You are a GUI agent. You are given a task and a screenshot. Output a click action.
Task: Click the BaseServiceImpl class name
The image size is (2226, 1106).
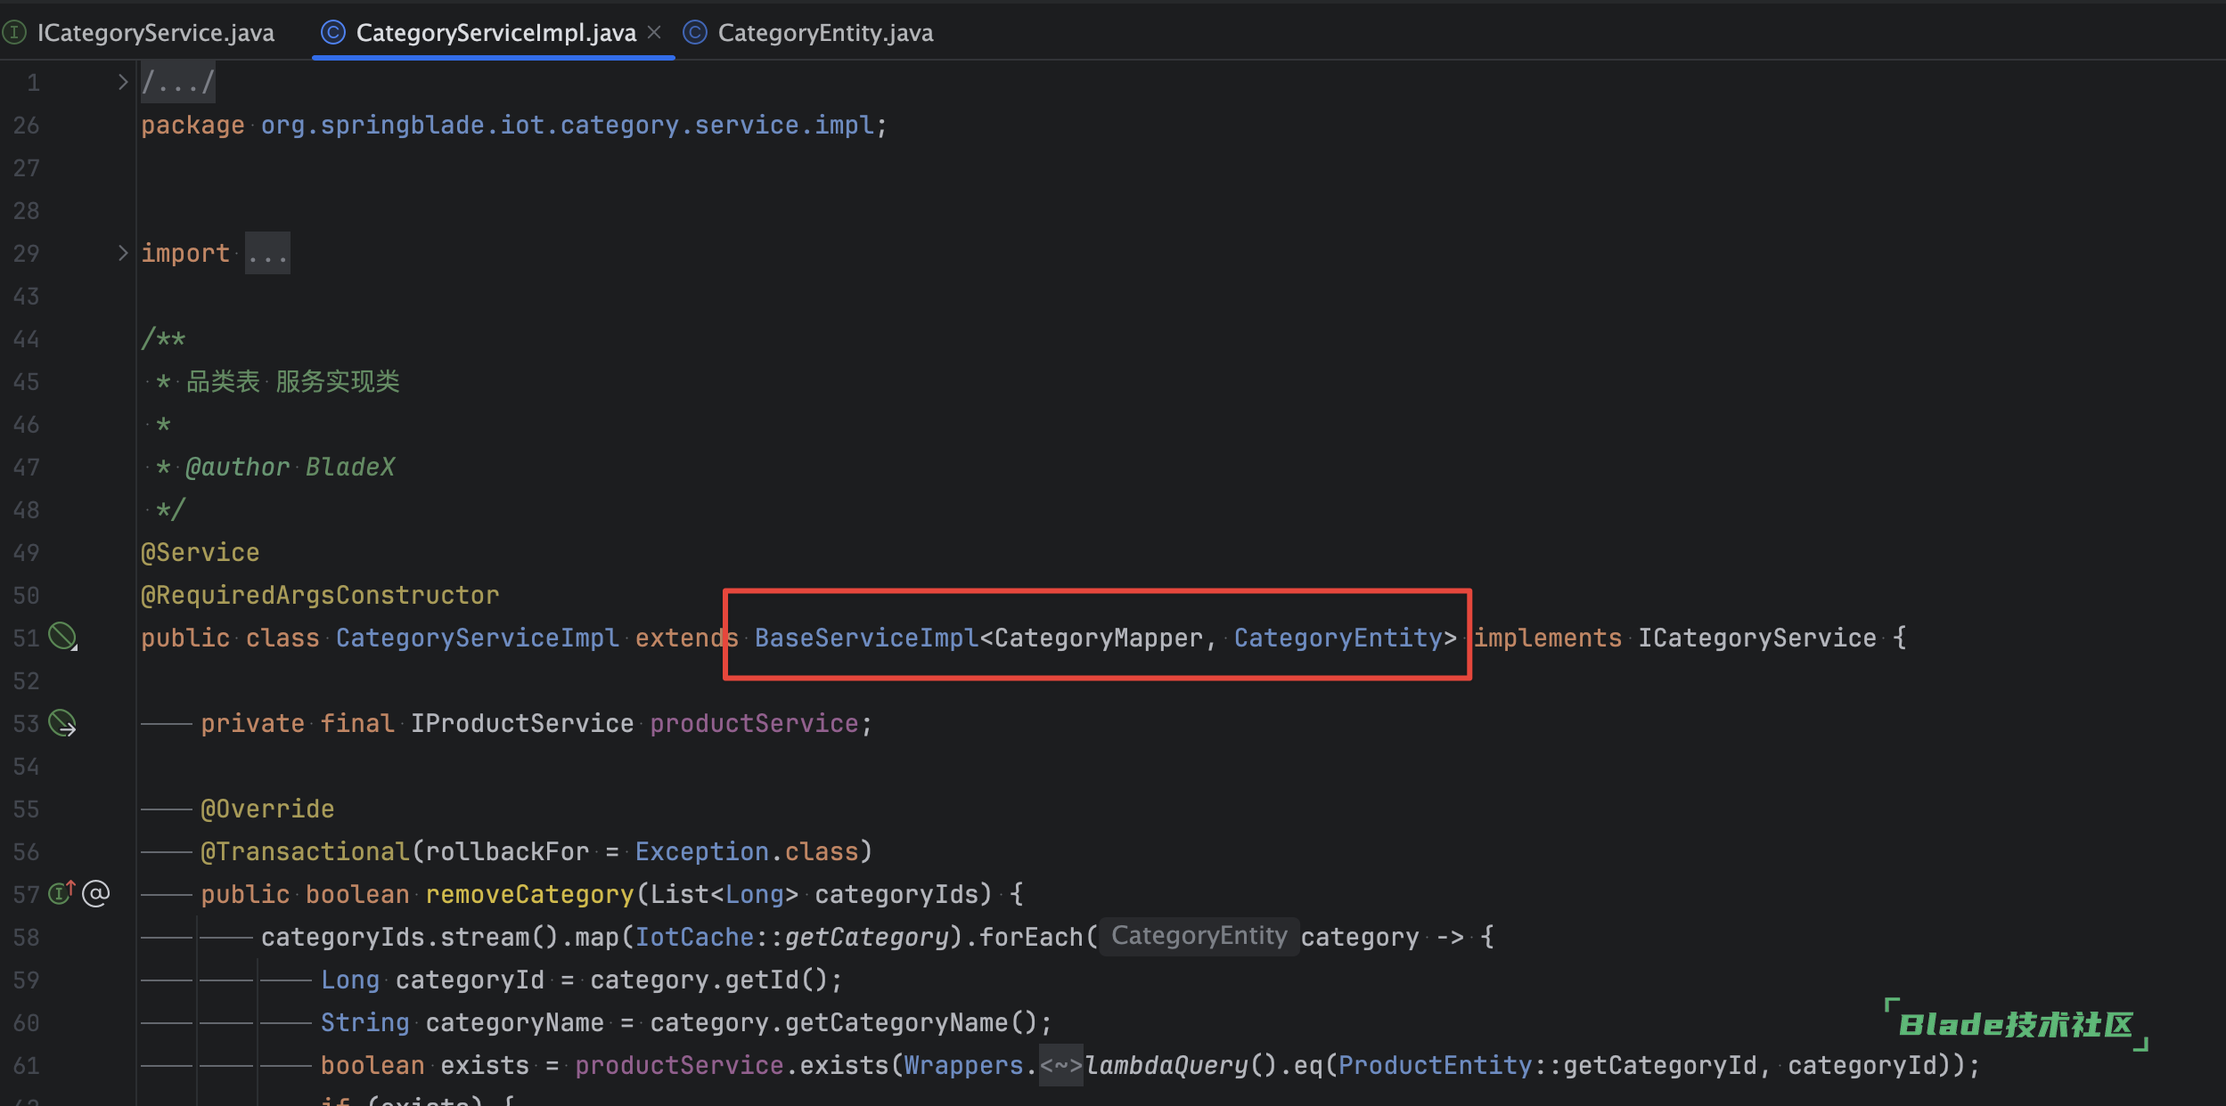tap(866, 638)
